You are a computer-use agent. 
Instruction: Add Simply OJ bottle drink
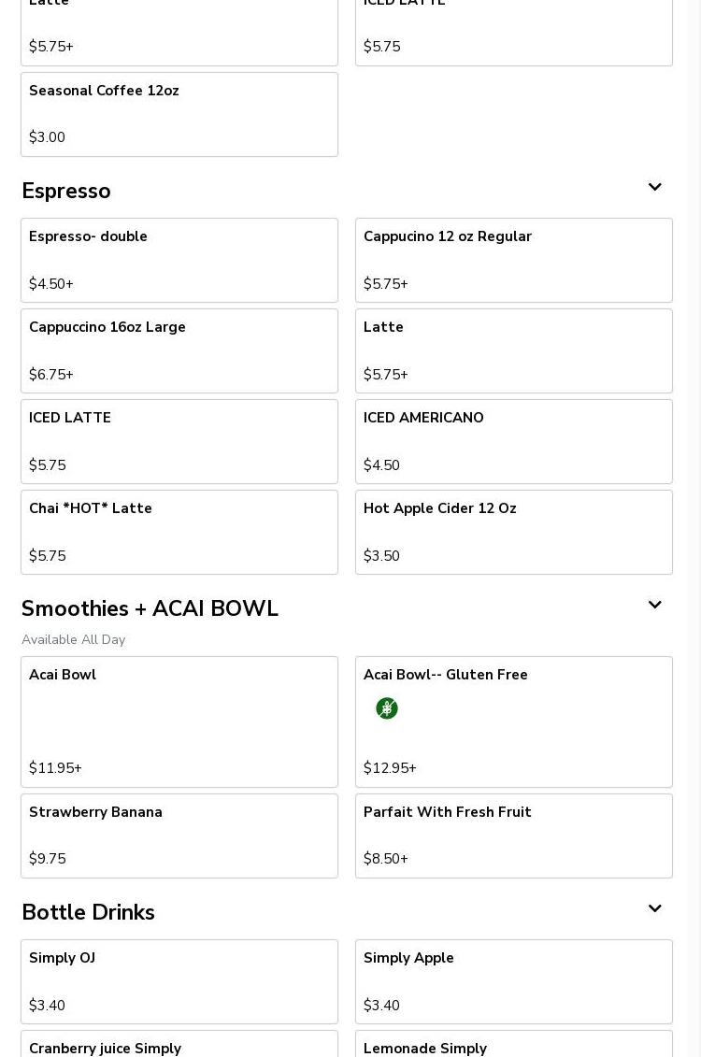(x=179, y=981)
